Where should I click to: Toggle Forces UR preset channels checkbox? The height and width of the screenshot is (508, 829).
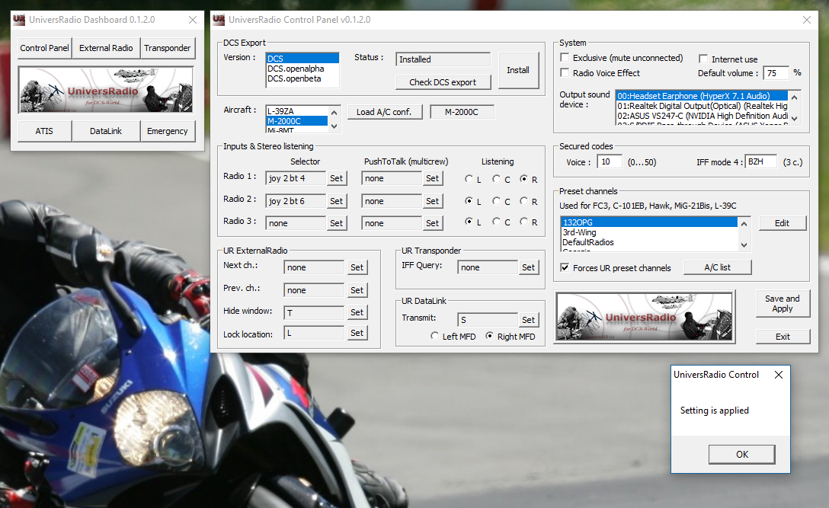[x=565, y=267]
